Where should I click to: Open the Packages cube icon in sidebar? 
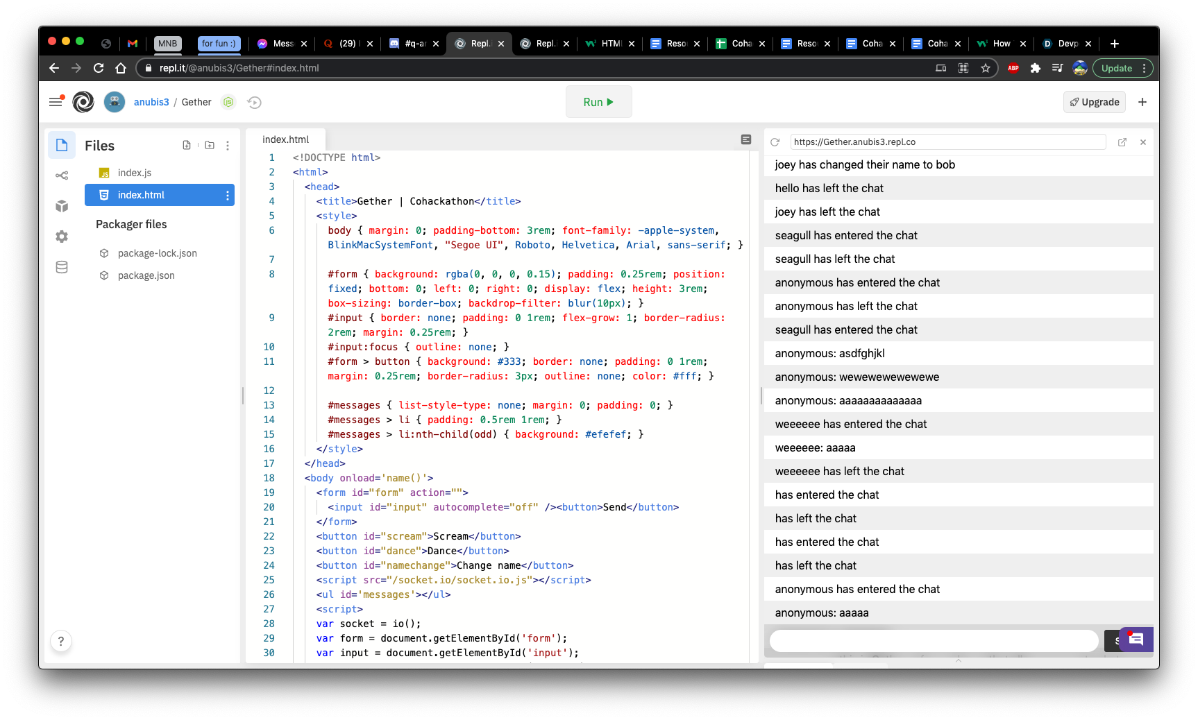62,206
